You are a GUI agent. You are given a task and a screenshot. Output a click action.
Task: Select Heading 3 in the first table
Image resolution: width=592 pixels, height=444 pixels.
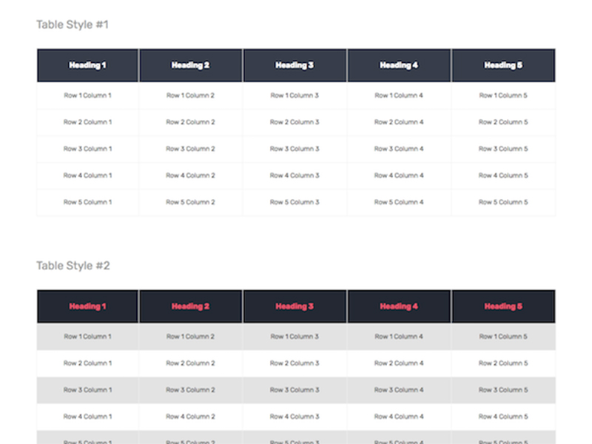[295, 65]
